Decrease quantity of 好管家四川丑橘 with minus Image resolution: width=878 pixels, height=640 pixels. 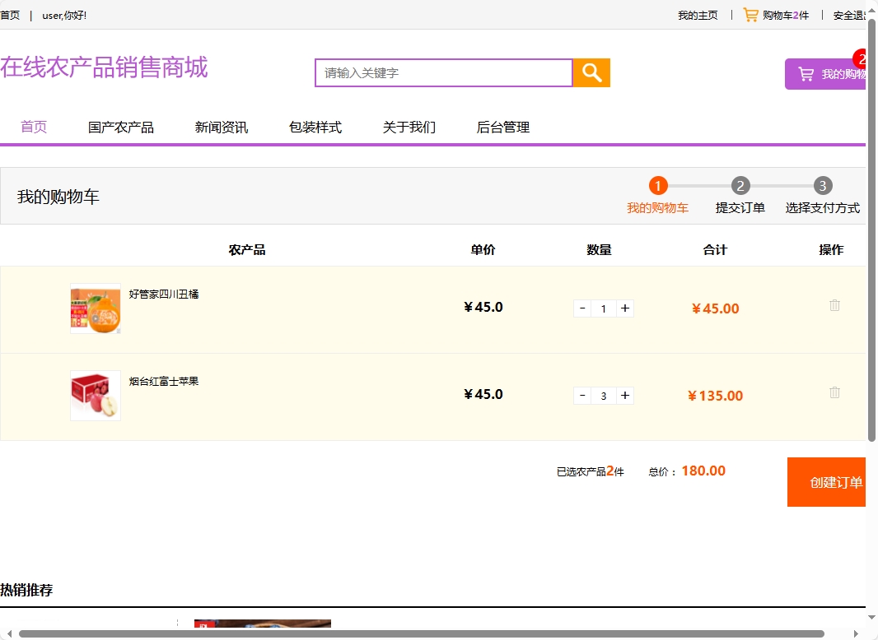click(582, 308)
